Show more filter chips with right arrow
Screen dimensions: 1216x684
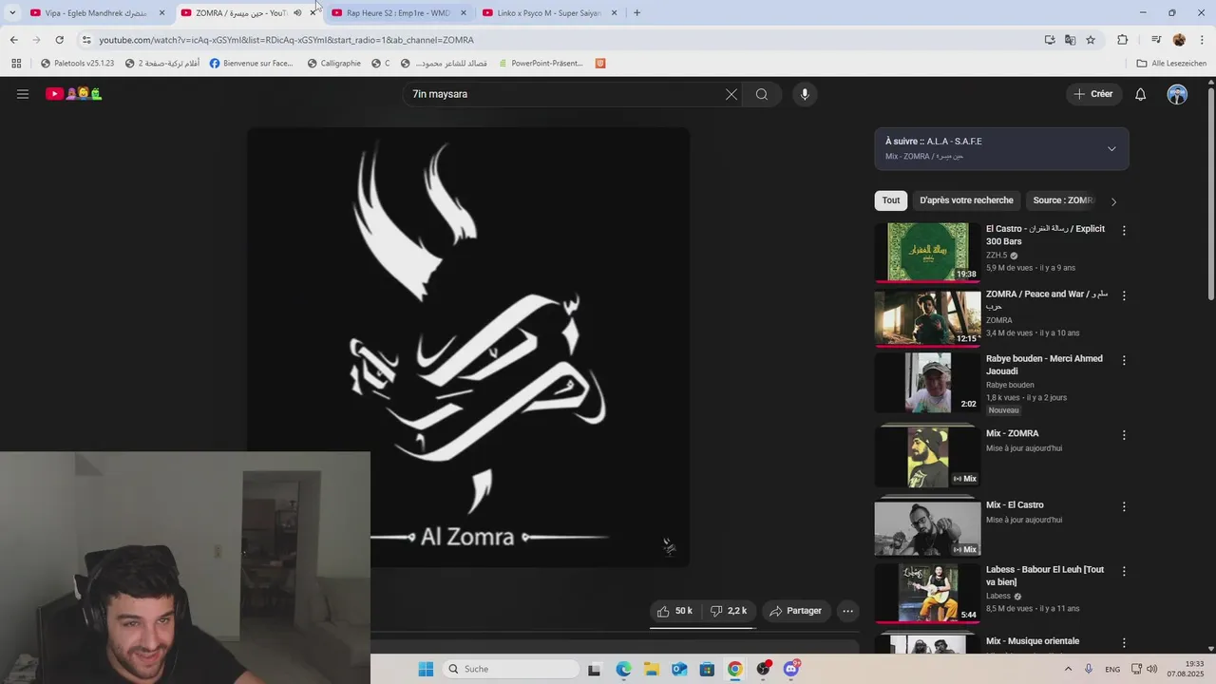(x=1113, y=201)
